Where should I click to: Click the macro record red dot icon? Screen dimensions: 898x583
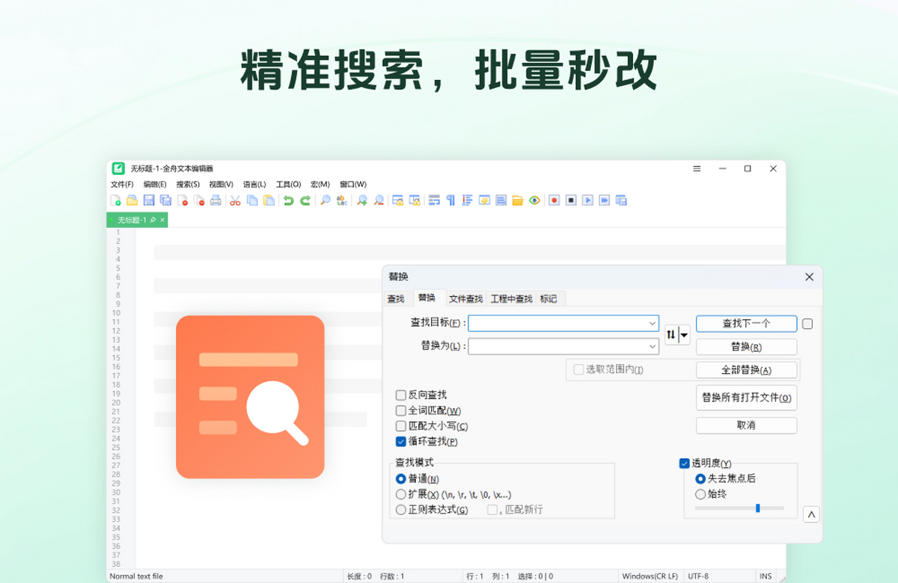(x=554, y=200)
